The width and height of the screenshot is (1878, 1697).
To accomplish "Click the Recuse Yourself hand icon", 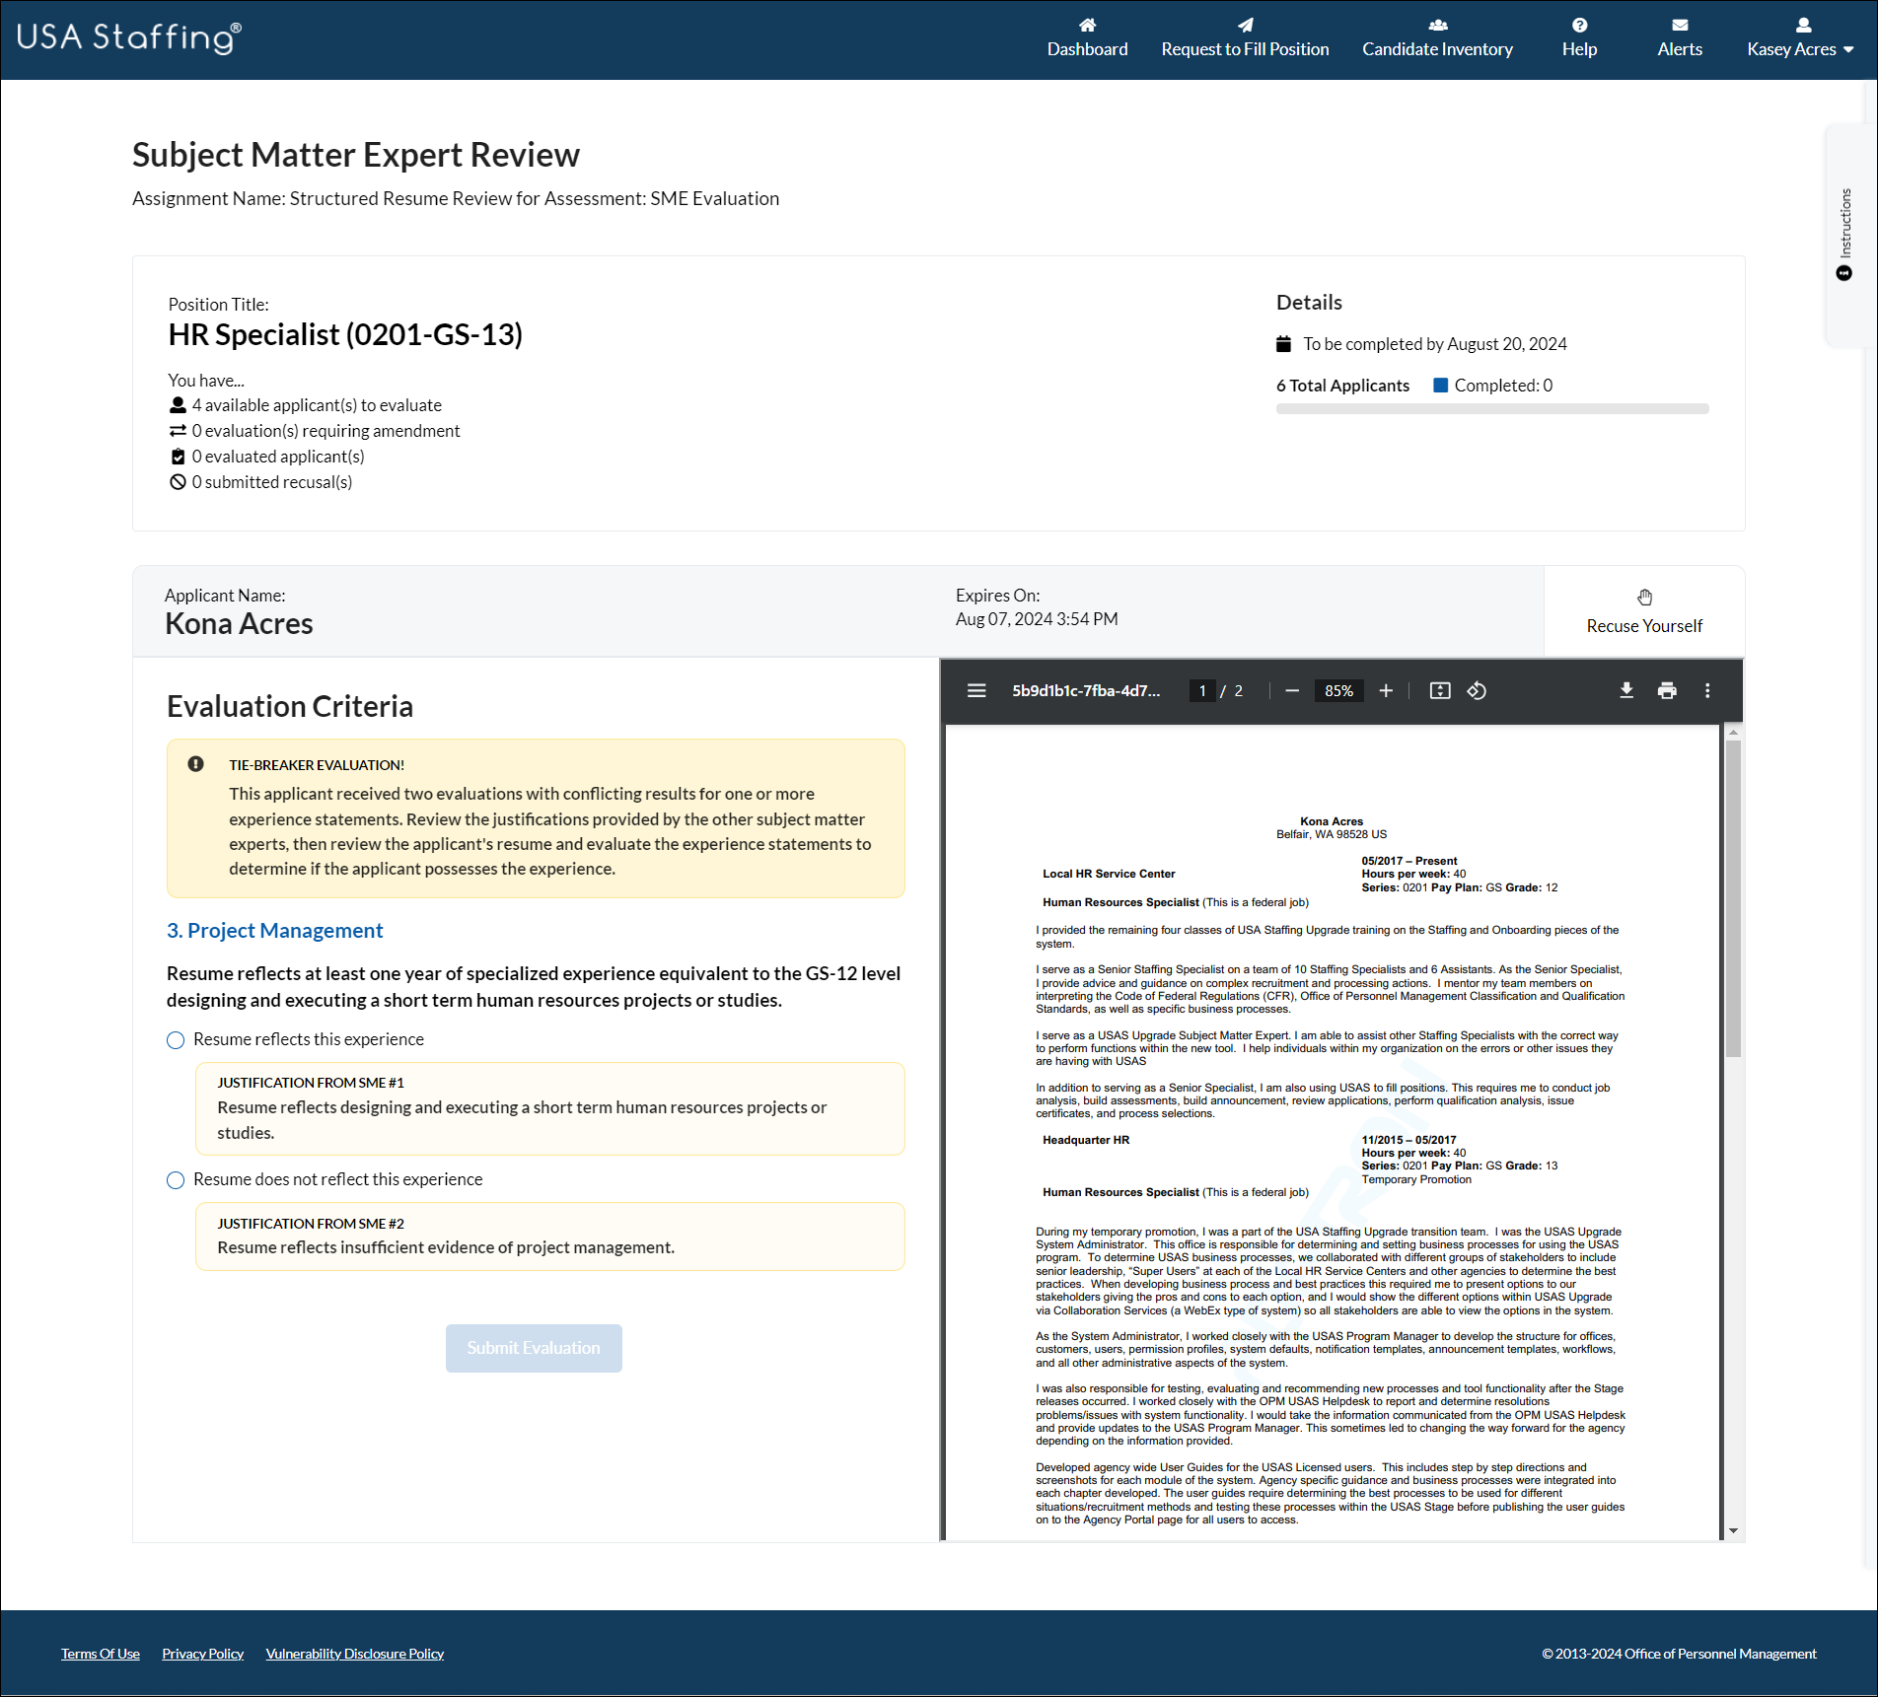I will (x=1644, y=596).
